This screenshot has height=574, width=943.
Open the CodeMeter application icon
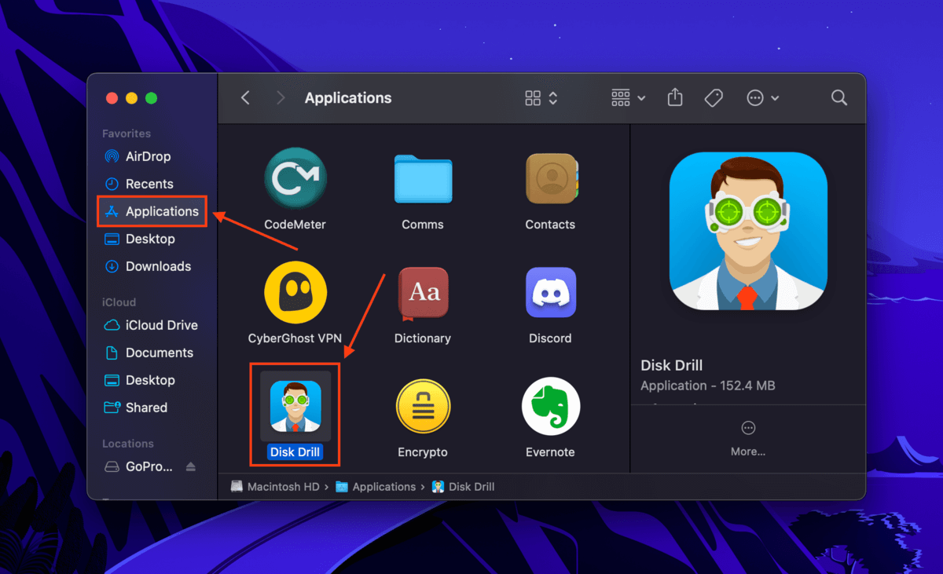(295, 177)
